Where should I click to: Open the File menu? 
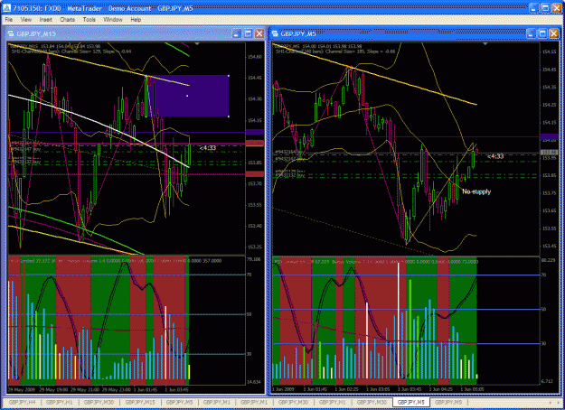click(9, 20)
